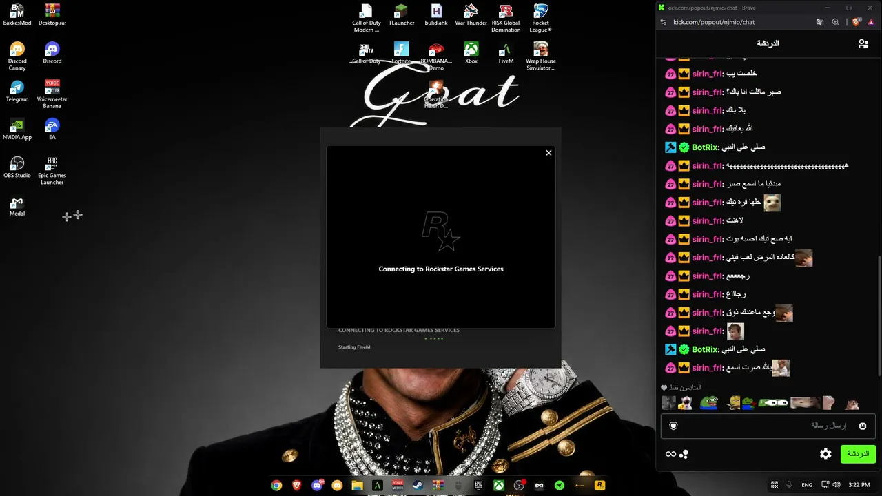Open OBS Studio from the taskbar
The height and width of the screenshot is (496, 882).
point(519,485)
